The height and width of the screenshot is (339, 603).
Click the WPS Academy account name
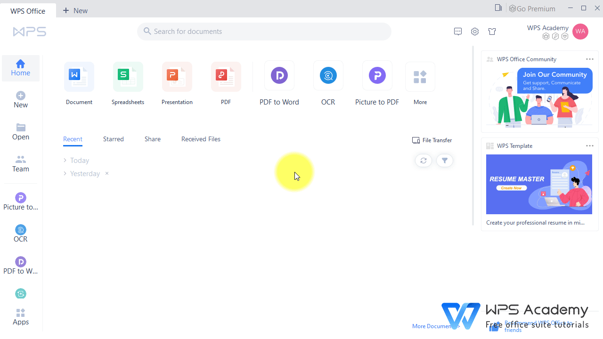pos(548,28)
